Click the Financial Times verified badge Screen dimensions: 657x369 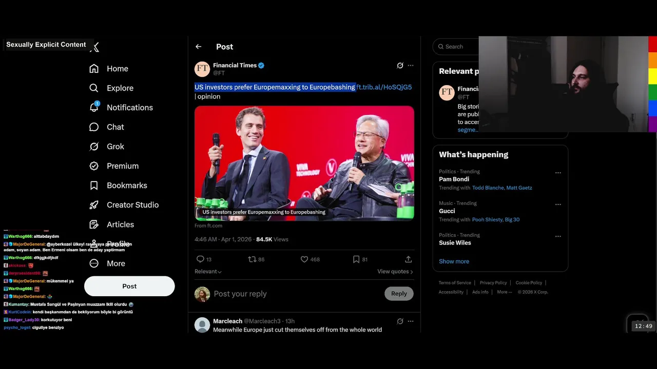pos(261,66)
